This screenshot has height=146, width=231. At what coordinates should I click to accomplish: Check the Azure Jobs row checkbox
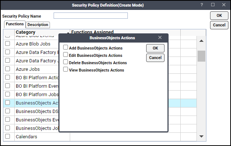click(7, 69)
